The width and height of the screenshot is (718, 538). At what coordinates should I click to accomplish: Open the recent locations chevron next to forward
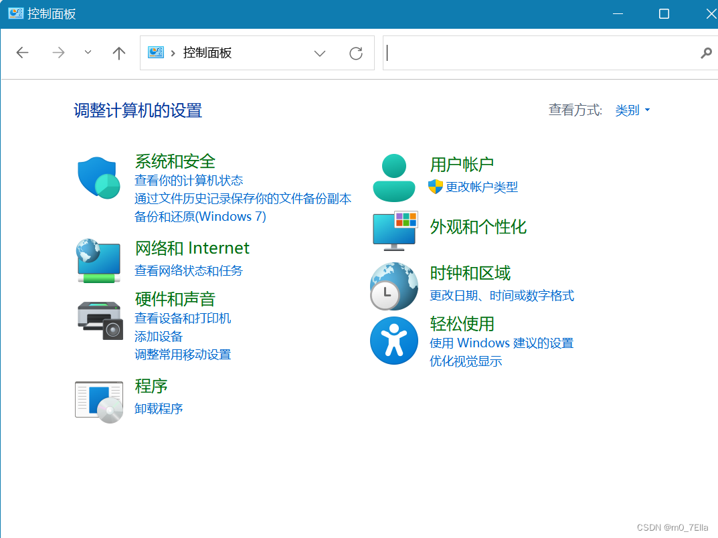tap(88, 52)
